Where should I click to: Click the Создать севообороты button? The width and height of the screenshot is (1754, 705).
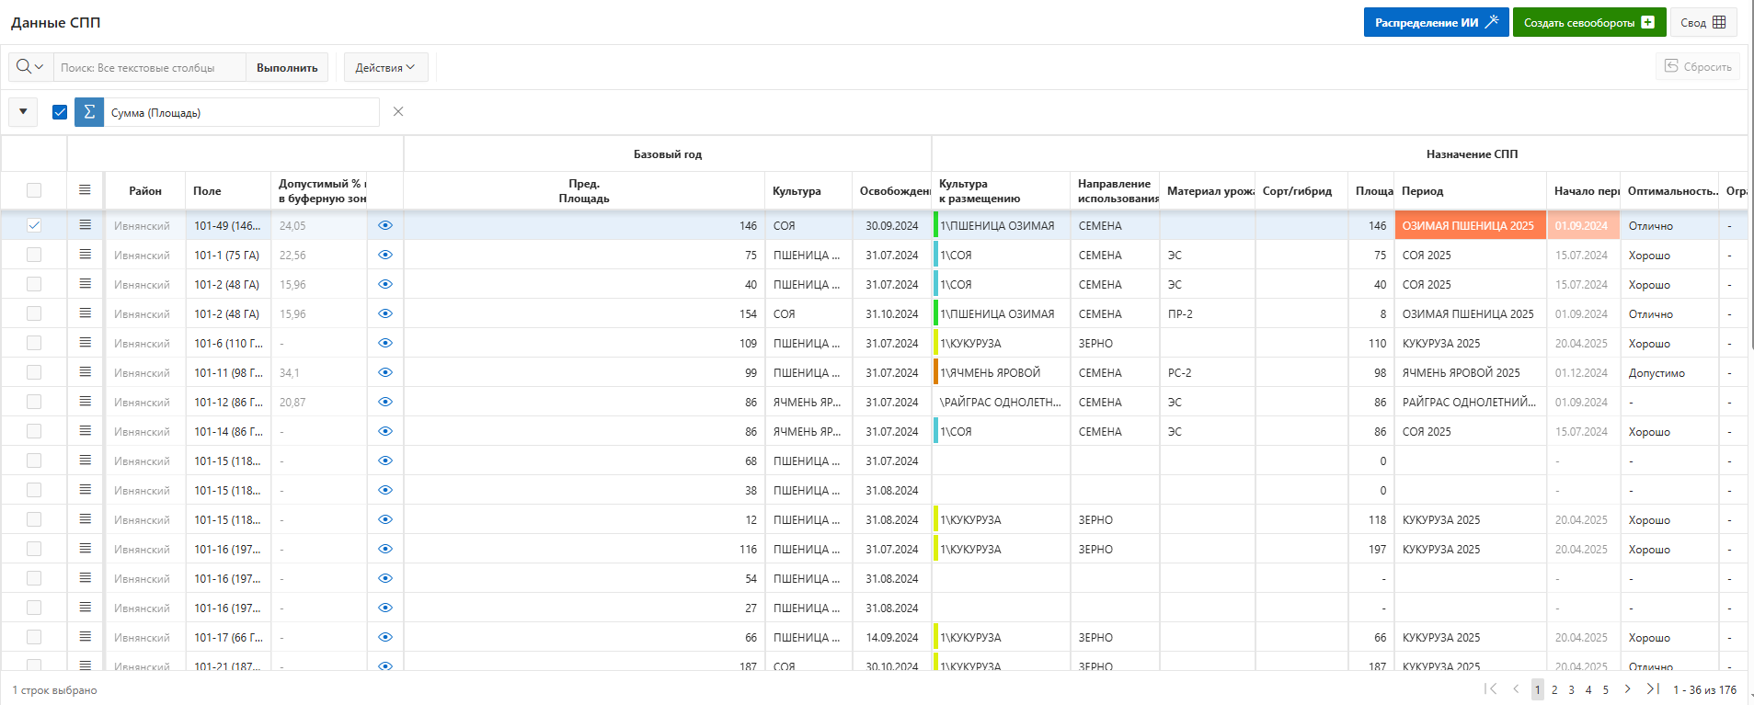1588,23
